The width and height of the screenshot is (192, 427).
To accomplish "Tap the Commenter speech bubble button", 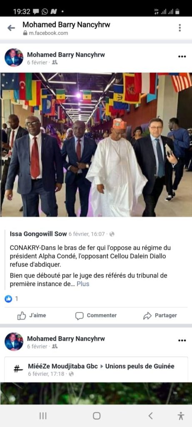I will coord(96,316).
